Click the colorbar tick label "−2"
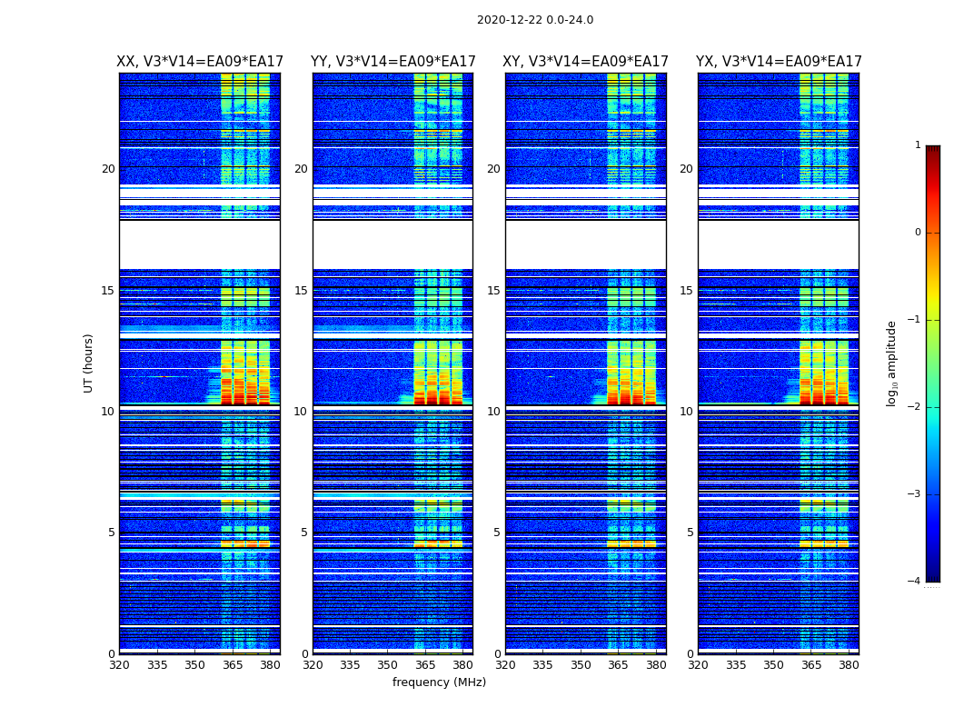This screenshot has height=727, width=954. (914, 407)
